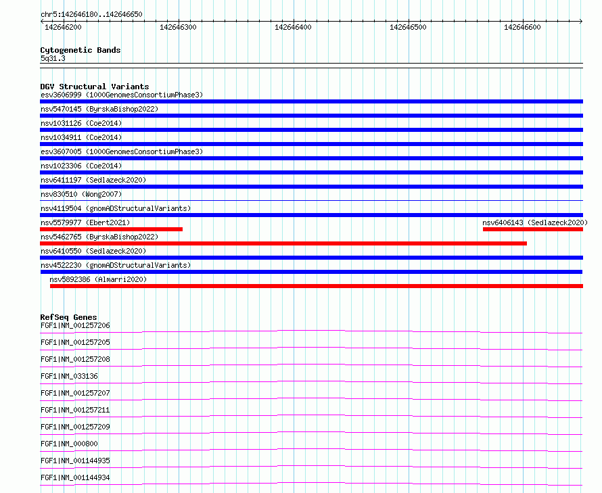Select the nsv5462765 (ByrskaBishop2022) label

(x=99, y=237)
